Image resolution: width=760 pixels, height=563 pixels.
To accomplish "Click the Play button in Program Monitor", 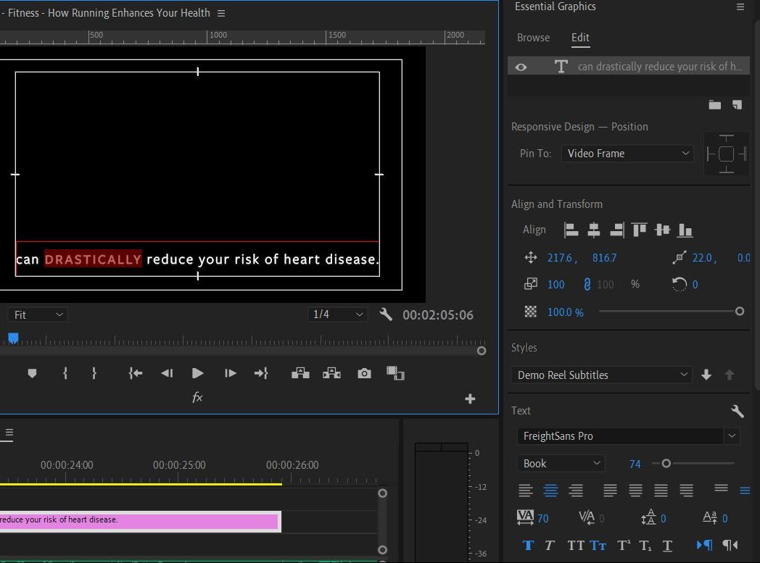I will point(197,373).
